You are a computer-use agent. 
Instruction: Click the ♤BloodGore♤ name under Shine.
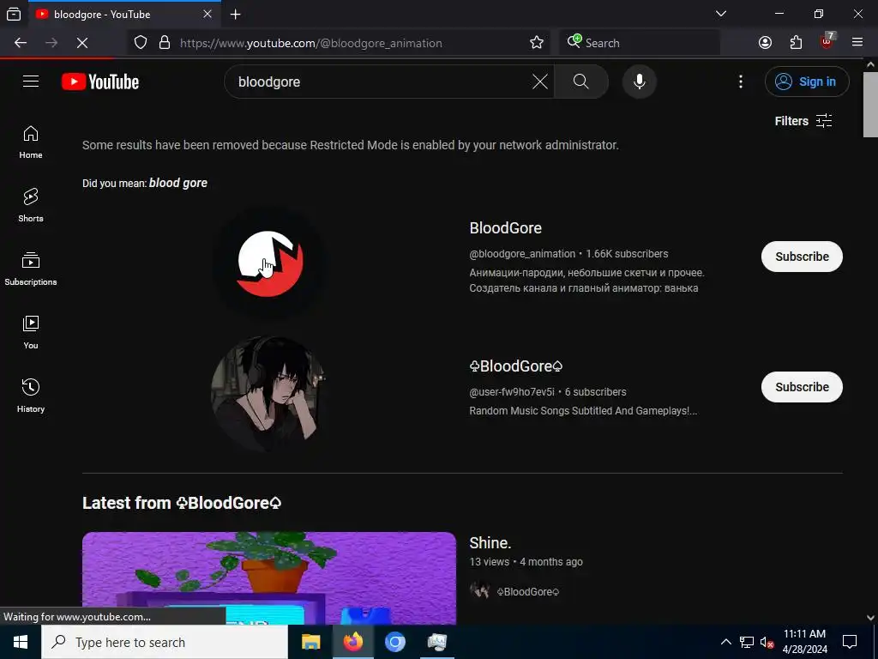click(528, 592)
